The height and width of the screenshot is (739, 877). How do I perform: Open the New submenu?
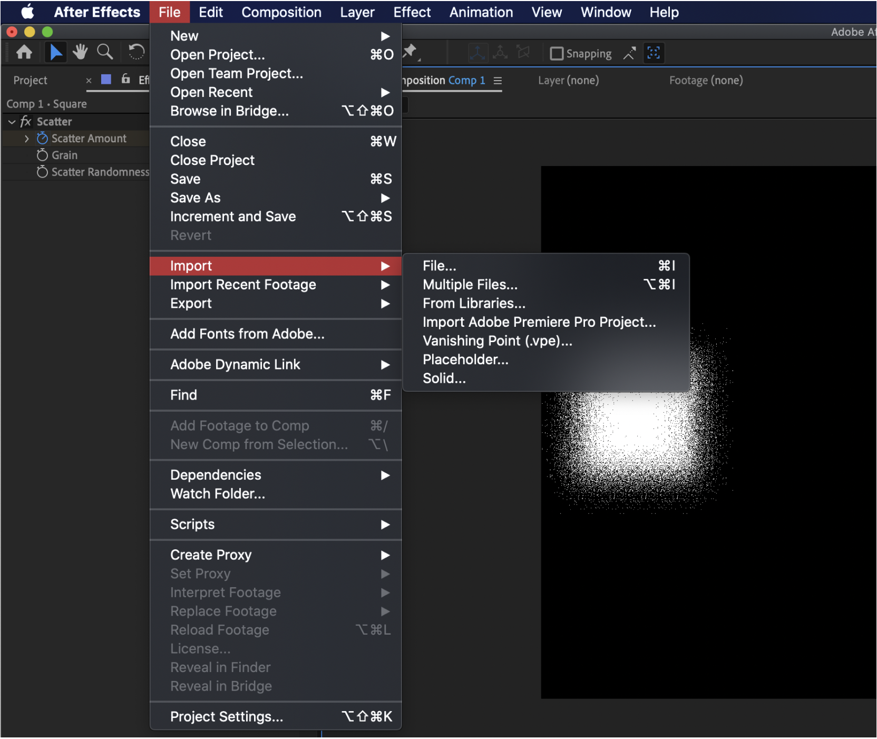pos(276,36)
